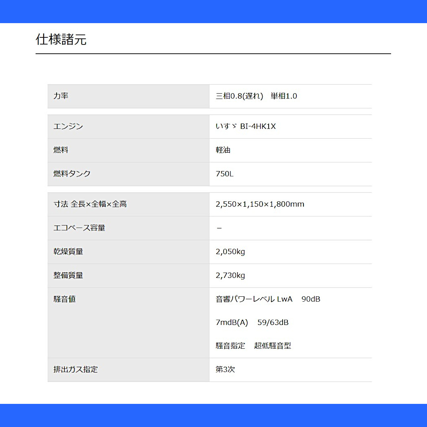Viewport: 427px width, 427px height.
Task: Click the value 三相0.8(遅れ) 単相1.0
Action: (256, 96)
